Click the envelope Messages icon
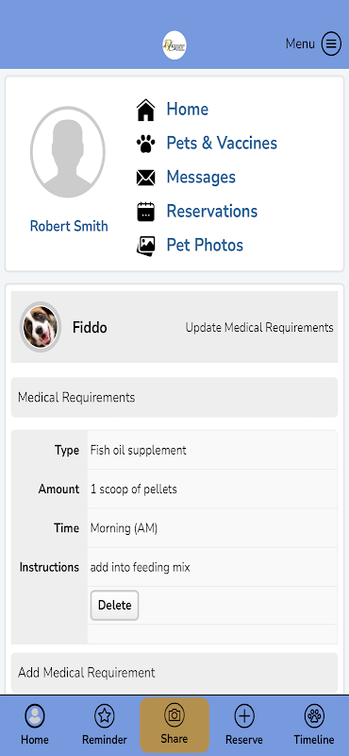This screenshot has width=349, height=756. 146,178
